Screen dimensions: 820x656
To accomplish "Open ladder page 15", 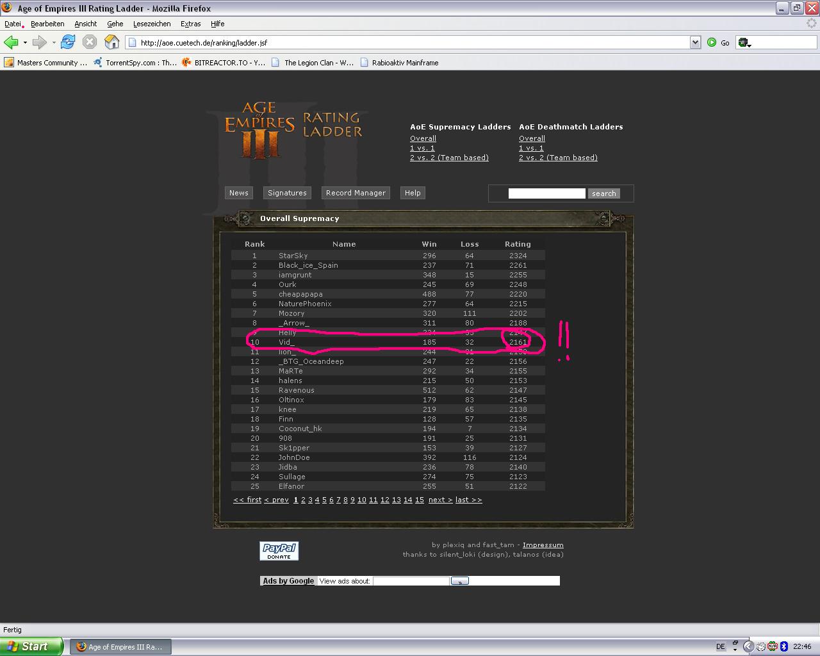I will 419,500.
